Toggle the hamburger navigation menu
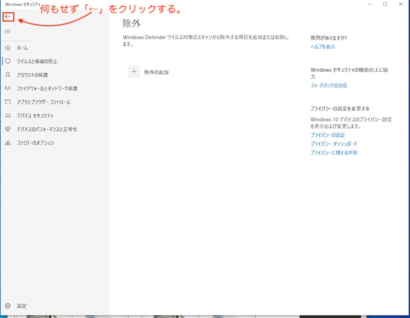This screenshot has height=318, width=410. pyautogui.click(x=8, y=31)
